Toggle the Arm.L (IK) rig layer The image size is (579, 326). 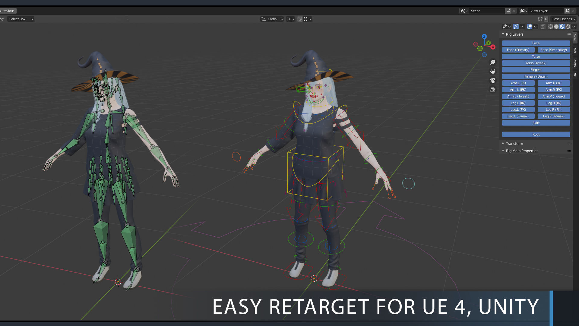click(x=518, y=83)
